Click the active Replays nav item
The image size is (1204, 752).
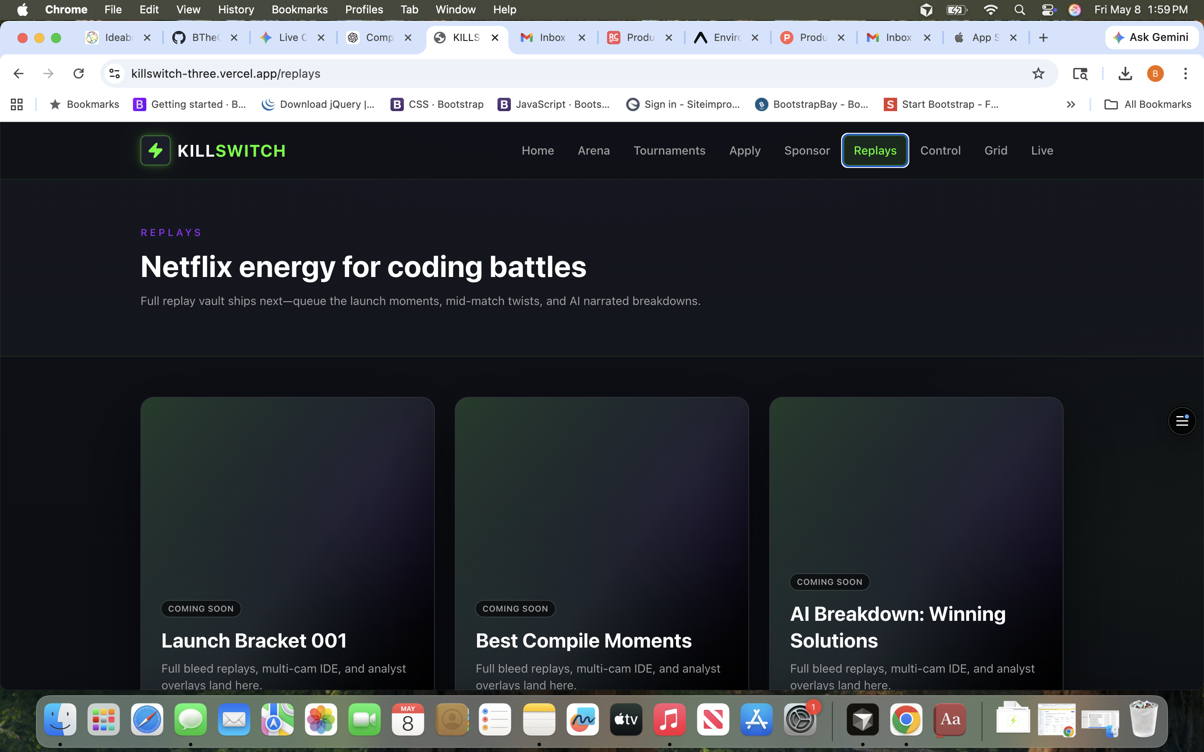875,150
